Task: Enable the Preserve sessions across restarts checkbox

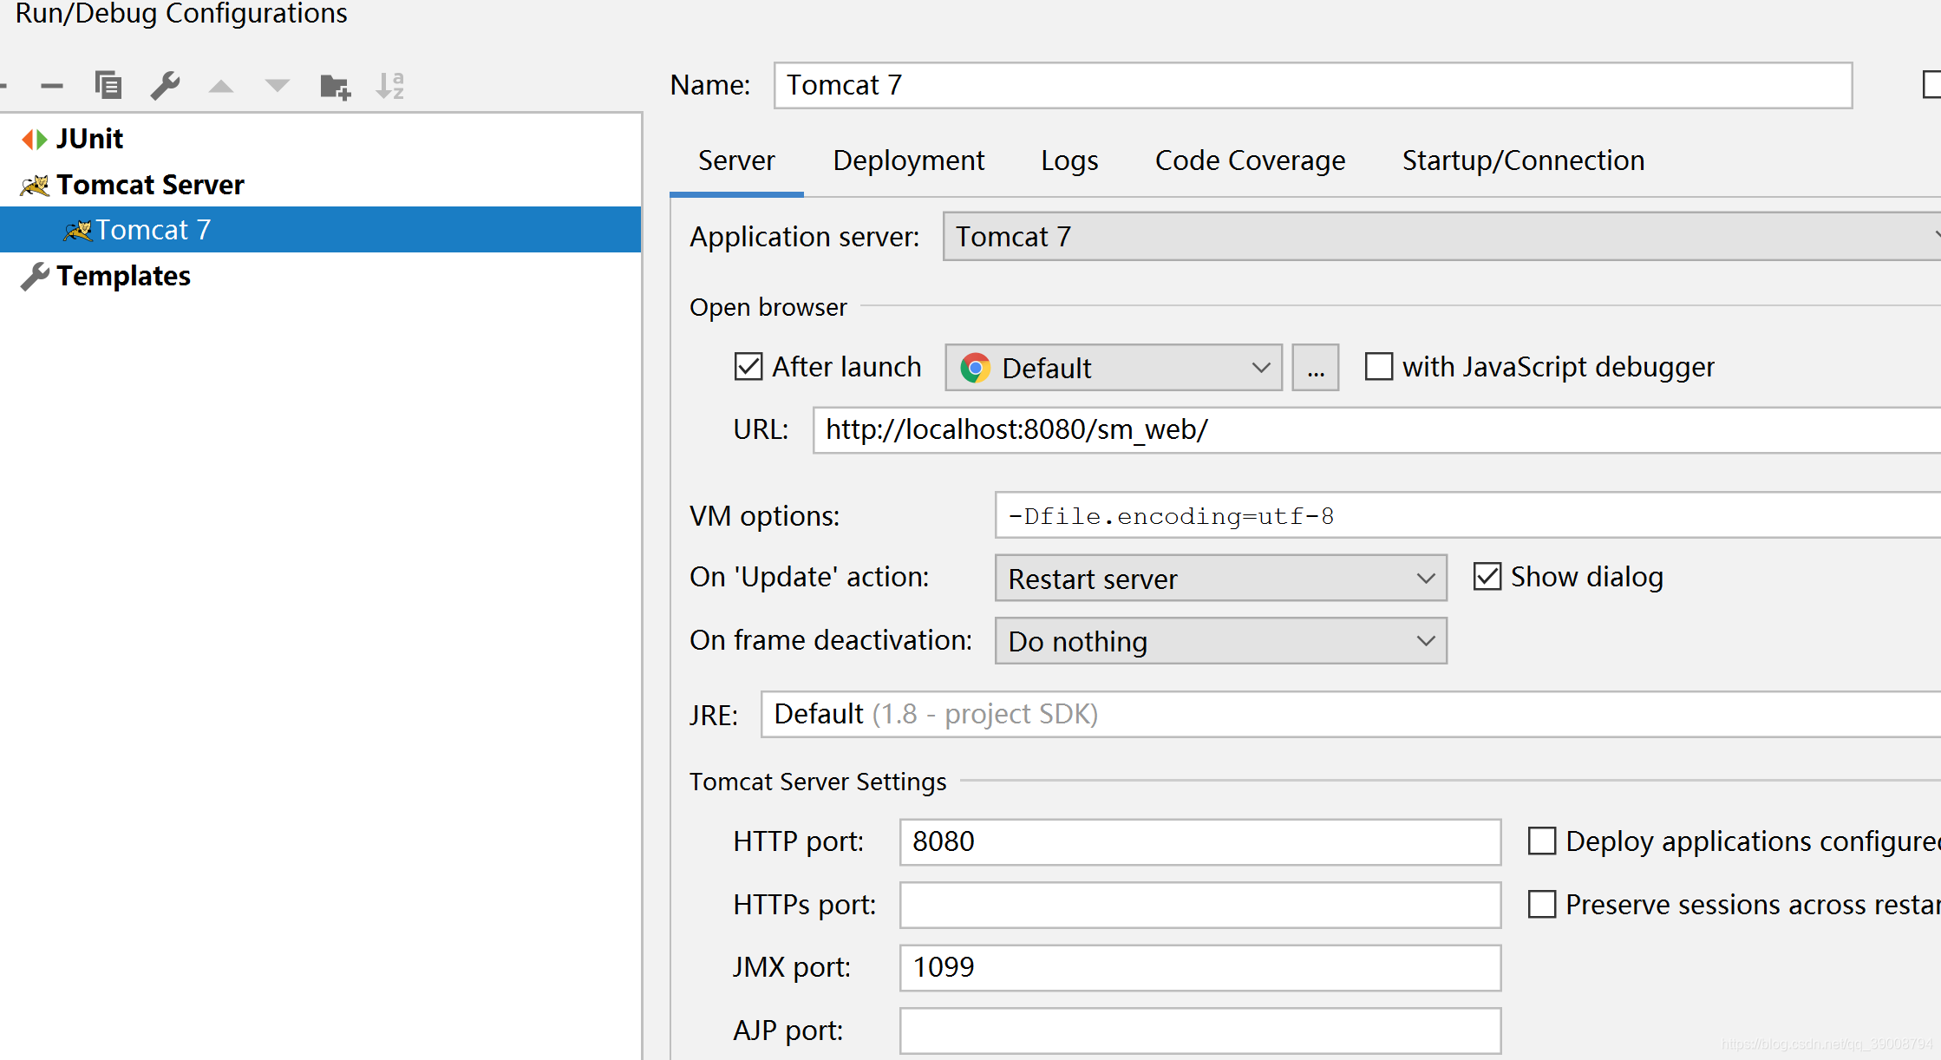Action: click(x=1542, y=905)
